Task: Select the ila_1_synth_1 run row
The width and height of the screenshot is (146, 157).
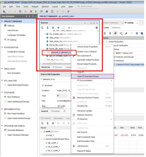Action: point(54,151)
